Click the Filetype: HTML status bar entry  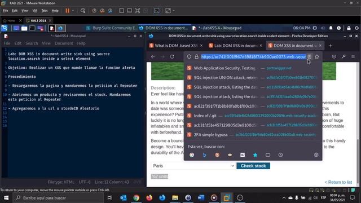(61, 182)
